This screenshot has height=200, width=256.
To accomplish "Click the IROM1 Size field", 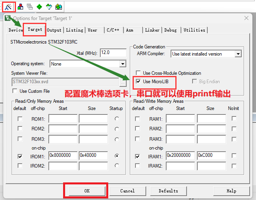I will tap(93, 155).
